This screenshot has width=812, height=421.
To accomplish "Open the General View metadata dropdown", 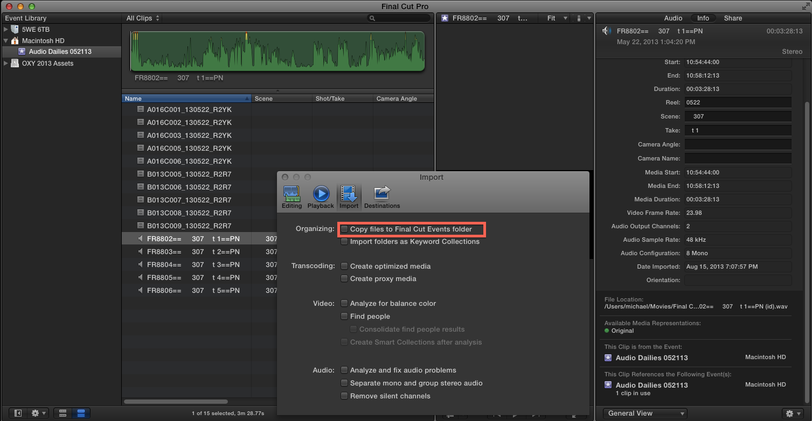I will [644, 413].
